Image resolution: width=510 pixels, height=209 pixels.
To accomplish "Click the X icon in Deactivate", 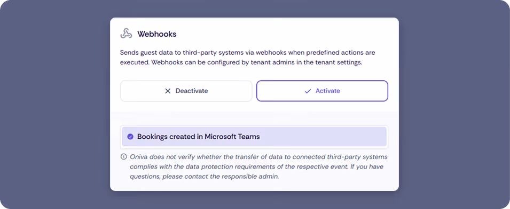I will tap(168, 91).
